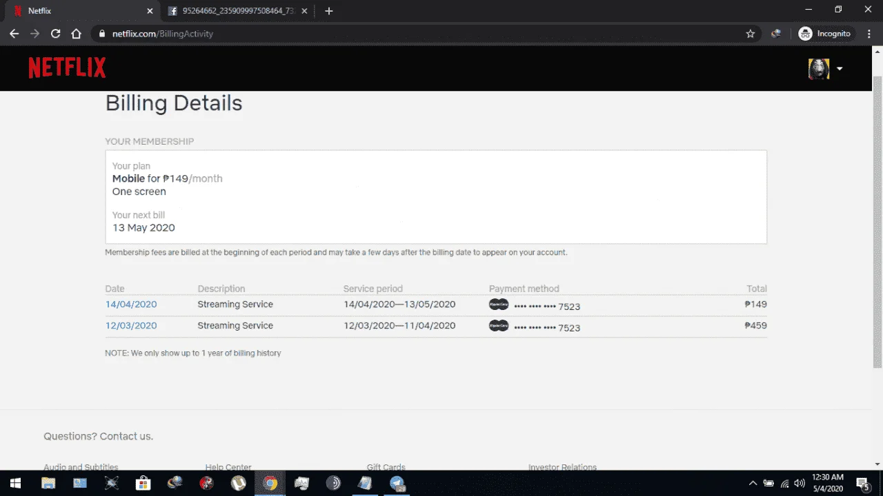Click the Mastercard icon in 14/04/2020 row
Viewport: 883px width, 496px height.
coord(499,304)
